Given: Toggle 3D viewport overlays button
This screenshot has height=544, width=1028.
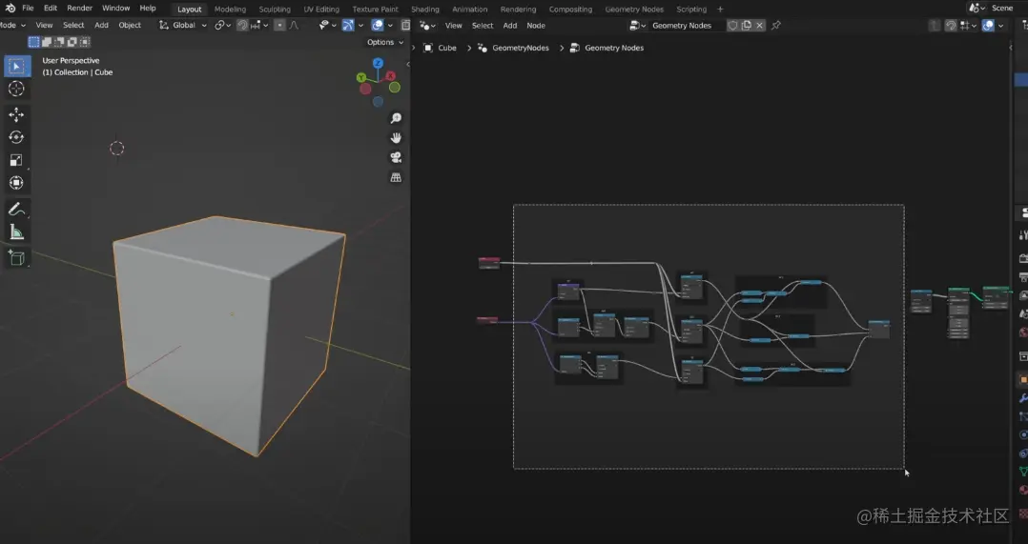Looking at the screenshot, I should [x=378, y=26].
